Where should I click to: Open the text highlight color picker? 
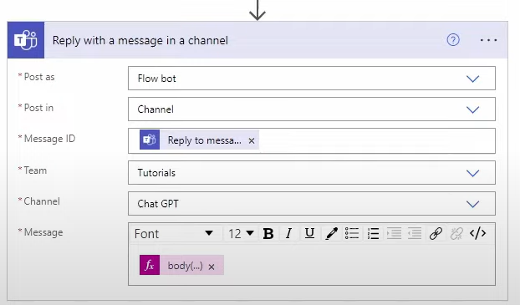click(331, 234)
